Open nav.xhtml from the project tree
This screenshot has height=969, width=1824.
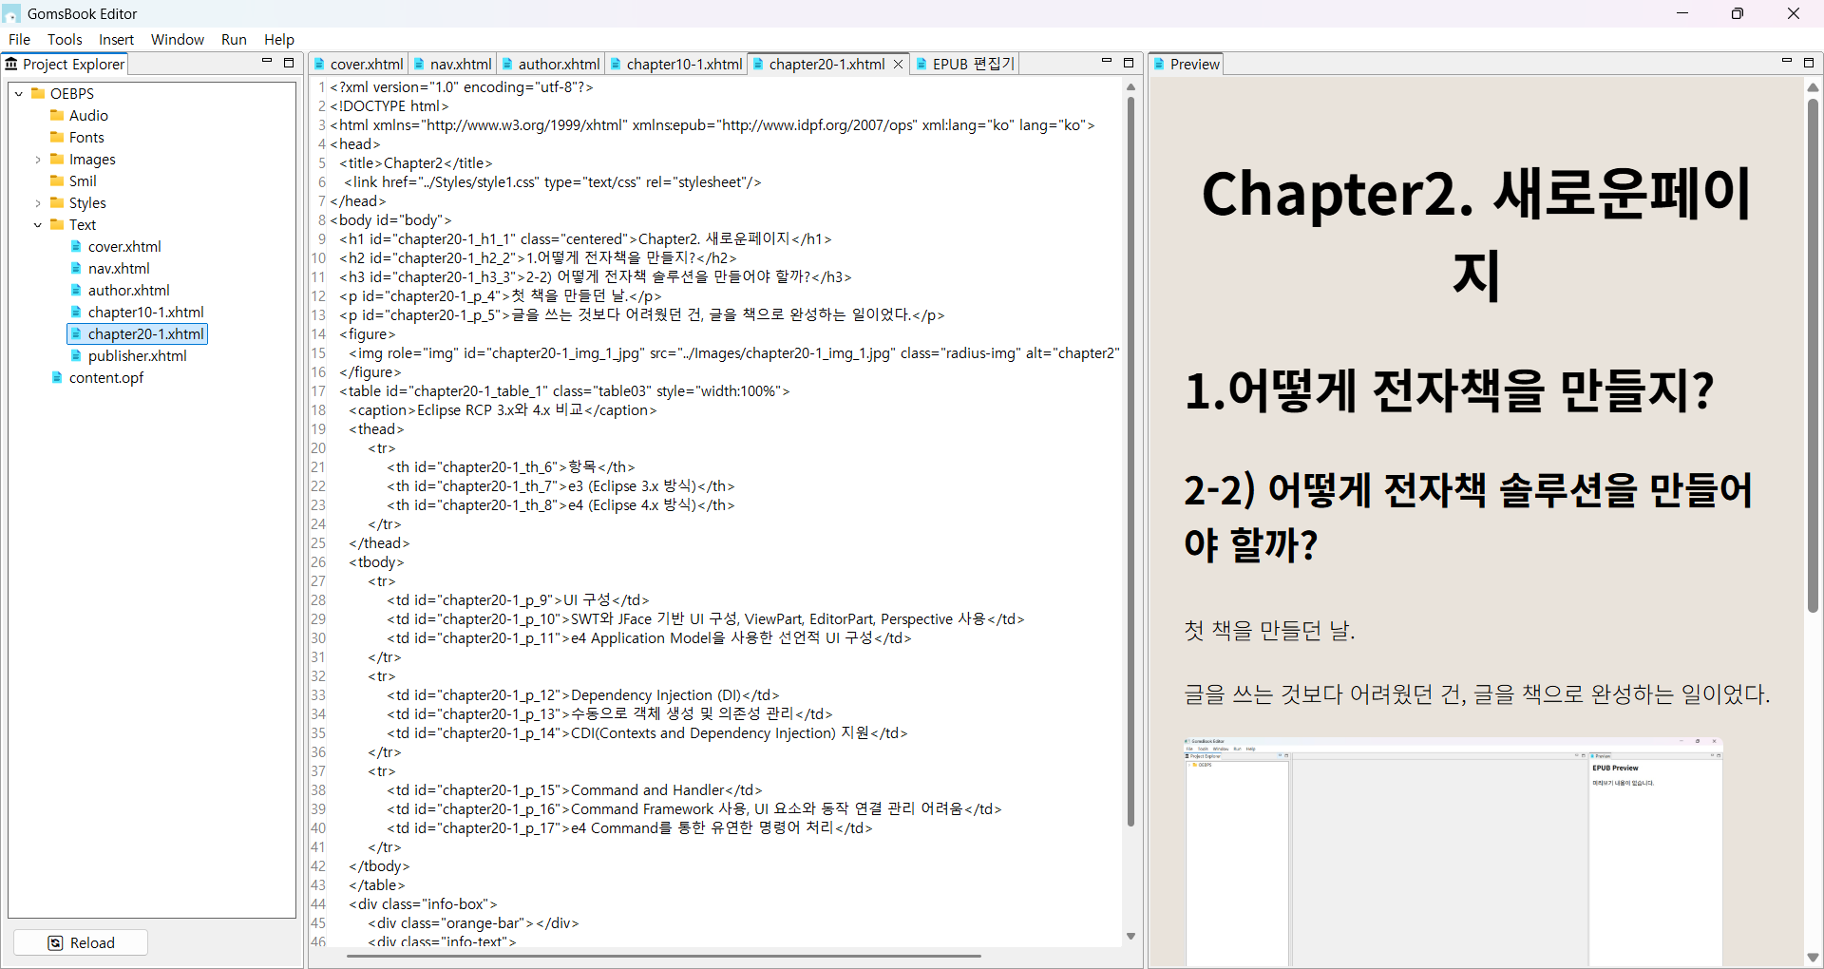(x=119, y=268)
